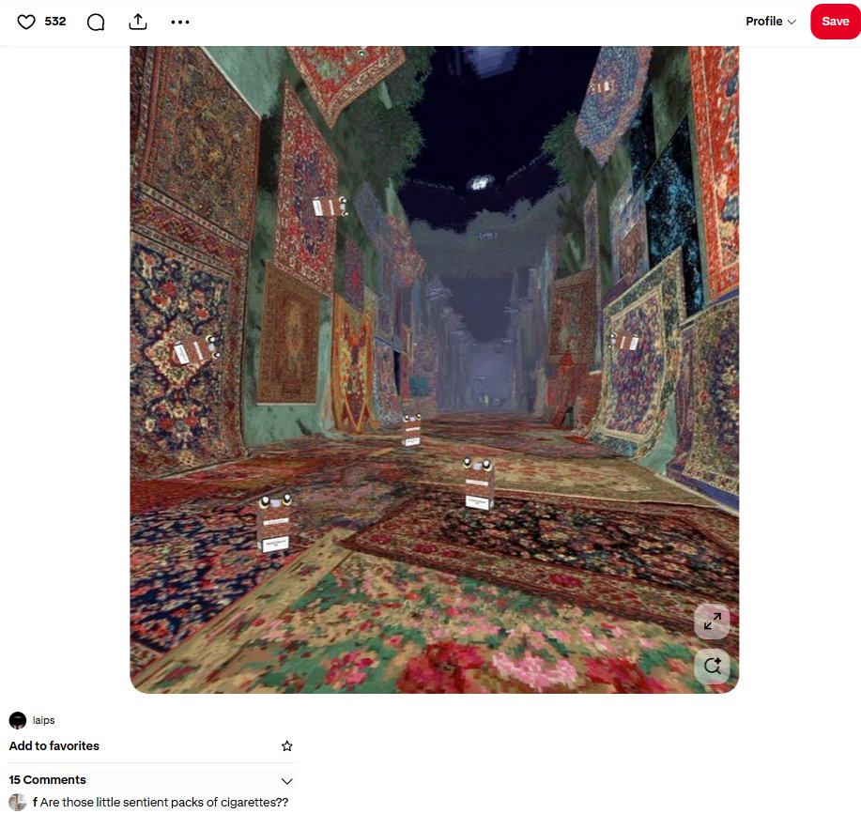Visit the laips profile link
This screenshot has width=861, height=829.
[x=43, y=720]
